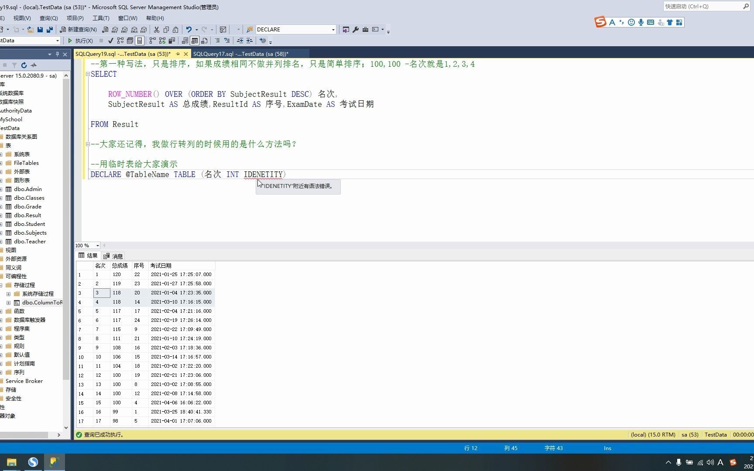Open the 窗口(W) menu
754x471 pixels.
[x=127, y=18]
